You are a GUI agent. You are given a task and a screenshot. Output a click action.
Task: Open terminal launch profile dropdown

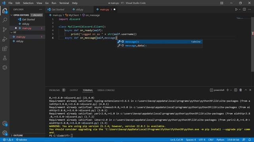pos(231,90)
